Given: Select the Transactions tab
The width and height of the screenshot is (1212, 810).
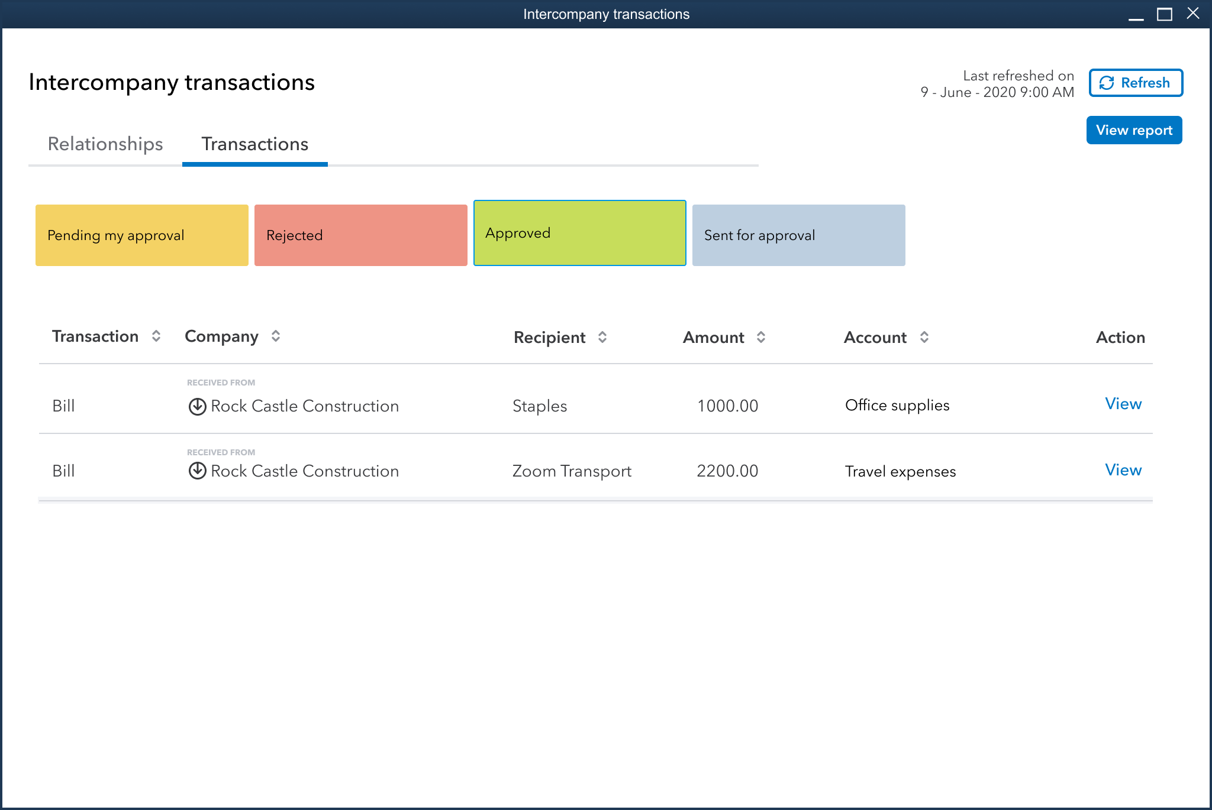Looking at the screenshot, I should 254,144.
